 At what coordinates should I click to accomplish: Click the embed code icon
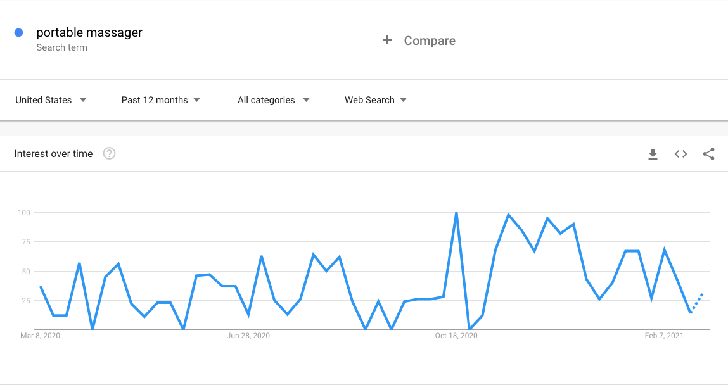pos(680,154)
